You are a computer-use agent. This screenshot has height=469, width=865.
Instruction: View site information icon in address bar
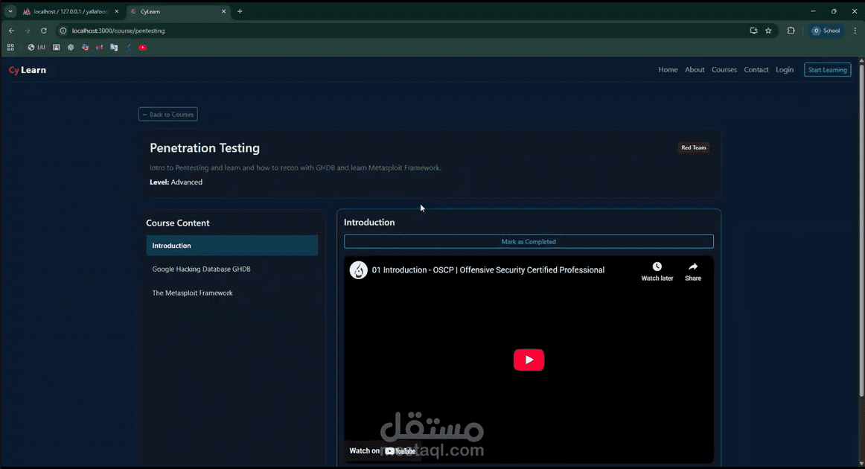click(63, 31)
